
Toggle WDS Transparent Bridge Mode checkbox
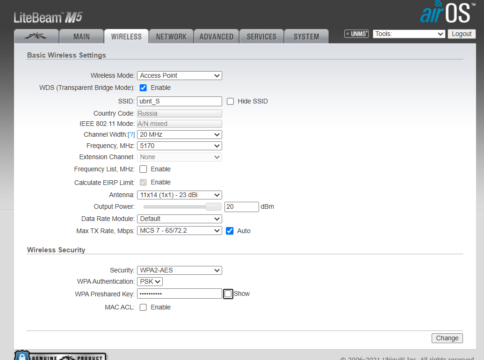(x=144, y=88)
